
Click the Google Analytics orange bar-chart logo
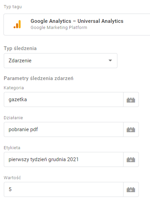click(x=17, y=24)
